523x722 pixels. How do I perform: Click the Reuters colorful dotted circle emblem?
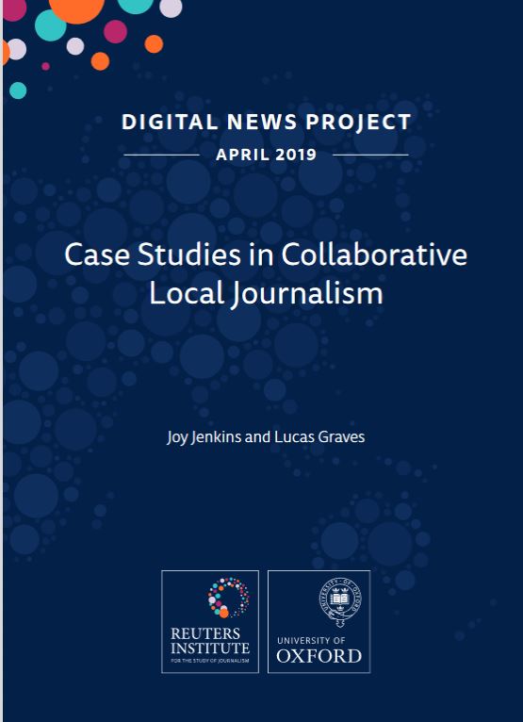228,598
